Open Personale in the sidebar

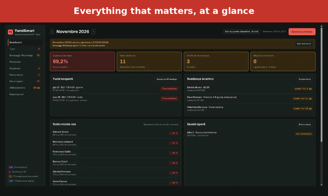(x=25, y=62)
